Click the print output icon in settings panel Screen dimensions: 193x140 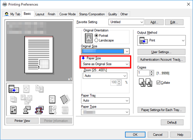(x=14, y=89)
